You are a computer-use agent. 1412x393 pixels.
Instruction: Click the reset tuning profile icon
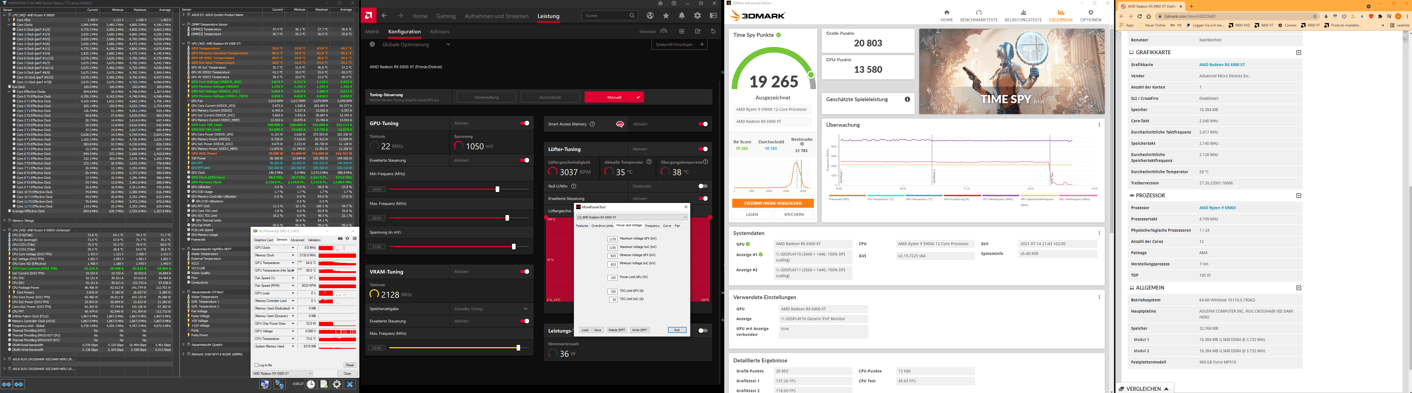click(x=713, y=31)
